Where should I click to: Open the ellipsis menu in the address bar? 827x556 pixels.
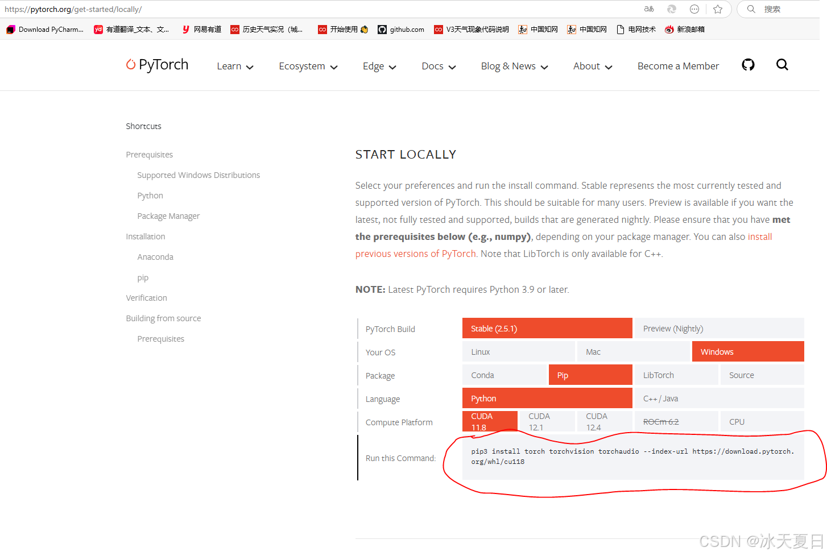click(694, 9)
